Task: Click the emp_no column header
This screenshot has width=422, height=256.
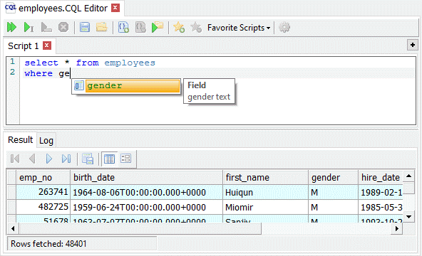Action: click(43, 177)
